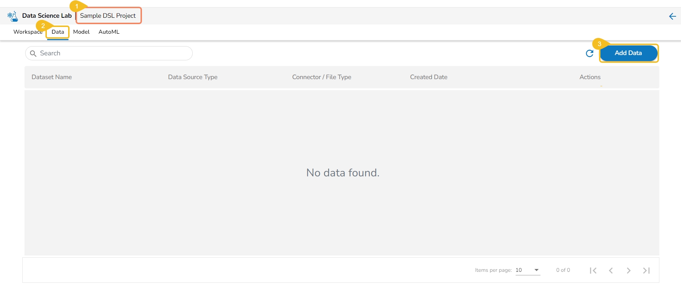The width and height of the screenshot is (681, 286).
Task: Go to the next page of results
Action: point(628,270)
